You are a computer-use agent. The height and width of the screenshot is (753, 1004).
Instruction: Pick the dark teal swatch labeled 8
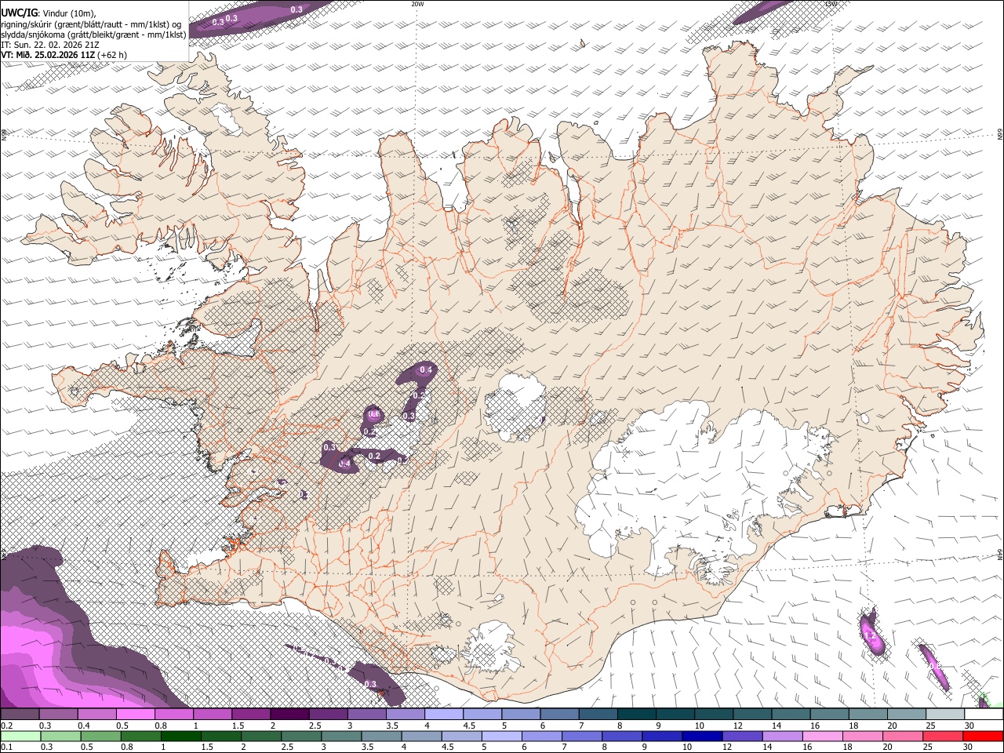[635, 715]
